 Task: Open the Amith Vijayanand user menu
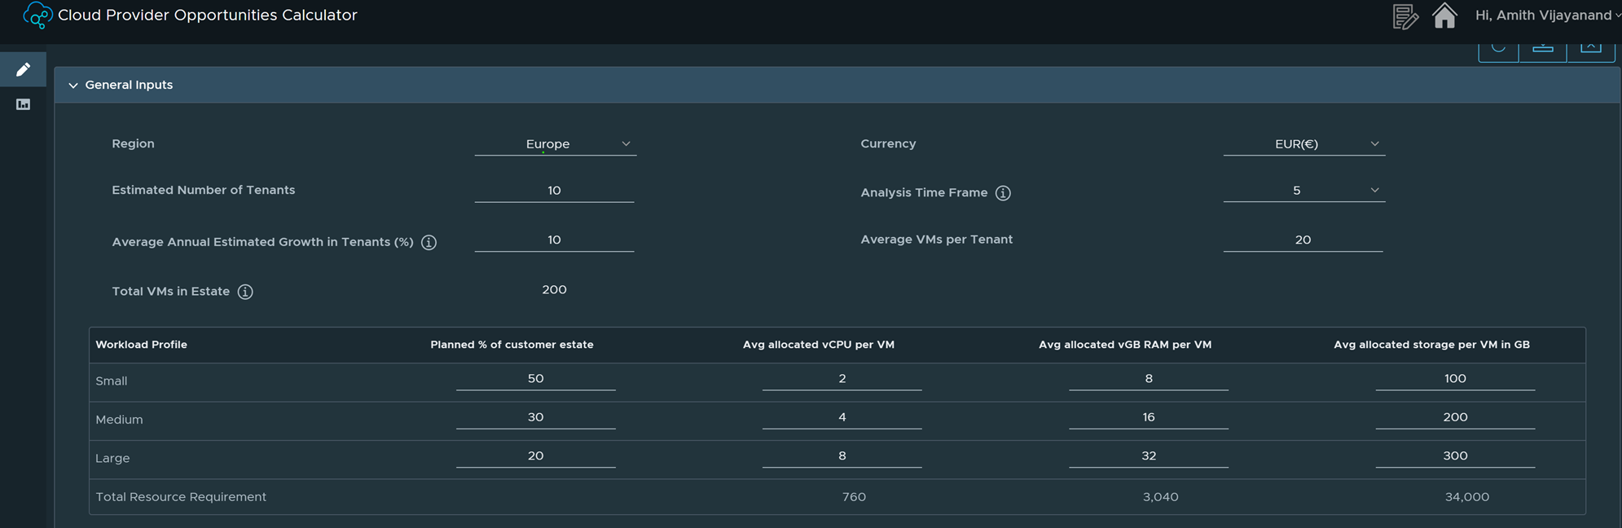click(x=1546, y=15)
